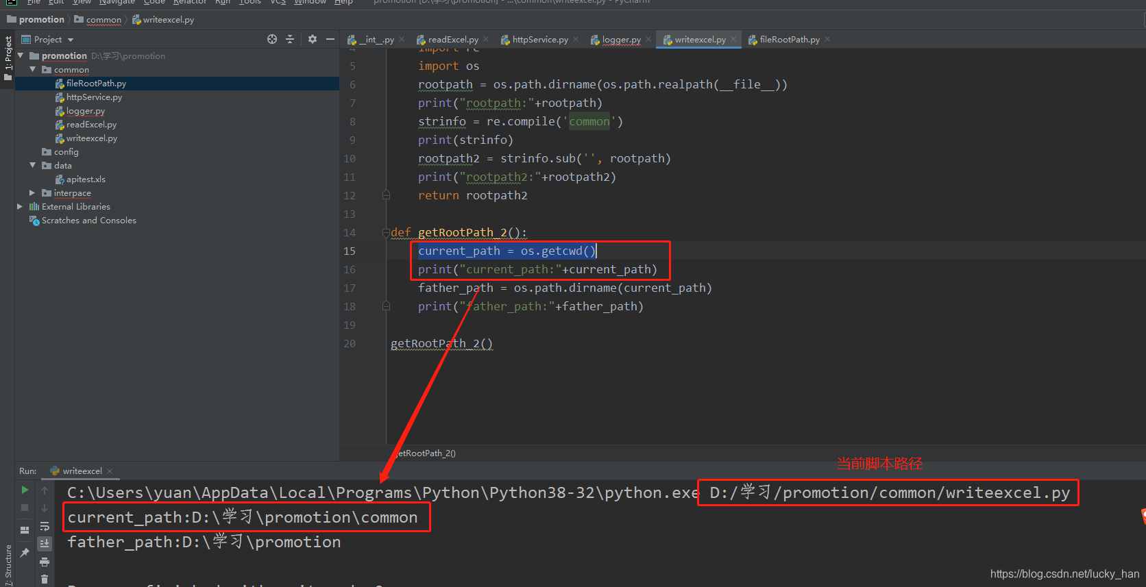Expand External Libraries node

pyautogui.click(x=20, y=206)
